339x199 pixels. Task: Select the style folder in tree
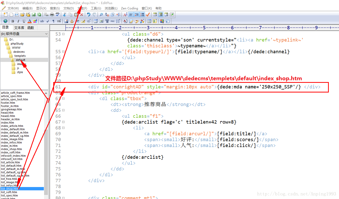pos(20,72)
